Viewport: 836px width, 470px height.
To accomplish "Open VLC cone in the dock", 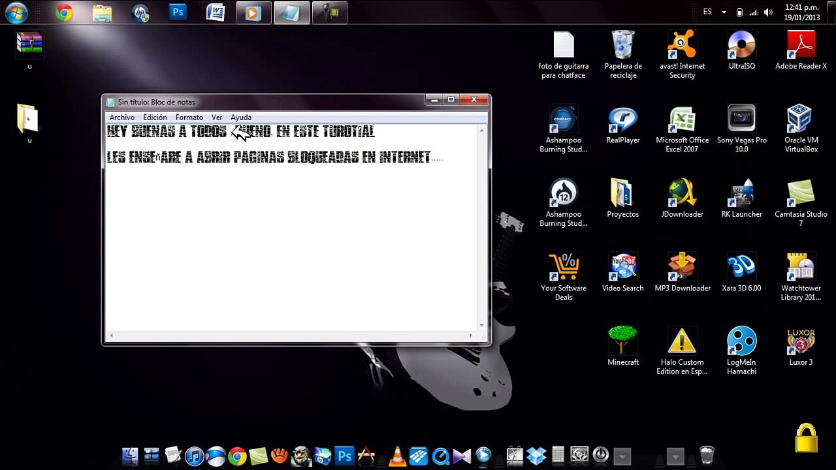I will pos(397,456).
